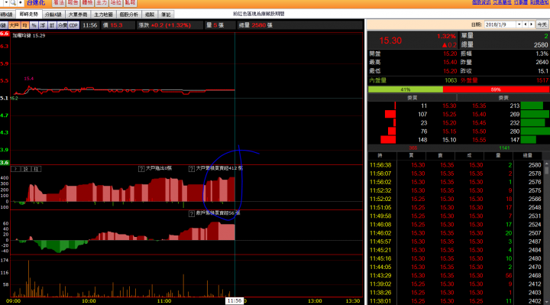This screenshot has height=305, width=550.
Task: Toggle the 訂 chart option
Action: 52,25
